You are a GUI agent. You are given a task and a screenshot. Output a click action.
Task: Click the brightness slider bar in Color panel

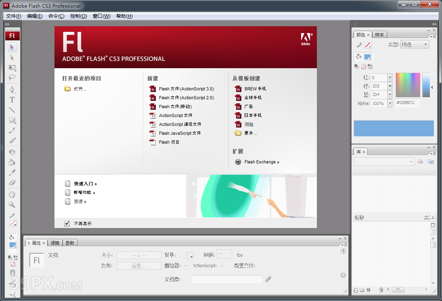pyautogui.click(x=426, y=85)
